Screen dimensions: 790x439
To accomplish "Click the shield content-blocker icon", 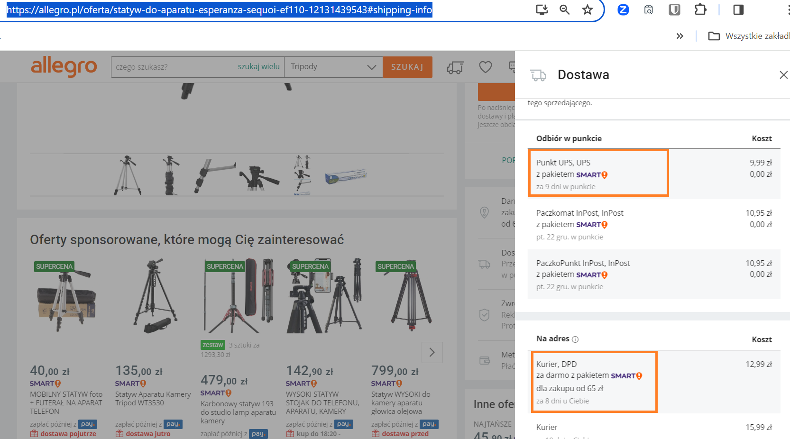I will click(674, 9).
